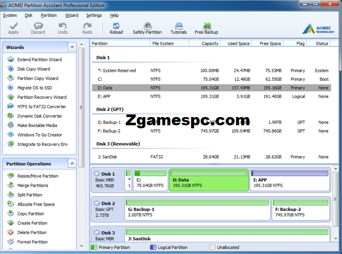Sort by Used Space column header

[x=236, y=43]
